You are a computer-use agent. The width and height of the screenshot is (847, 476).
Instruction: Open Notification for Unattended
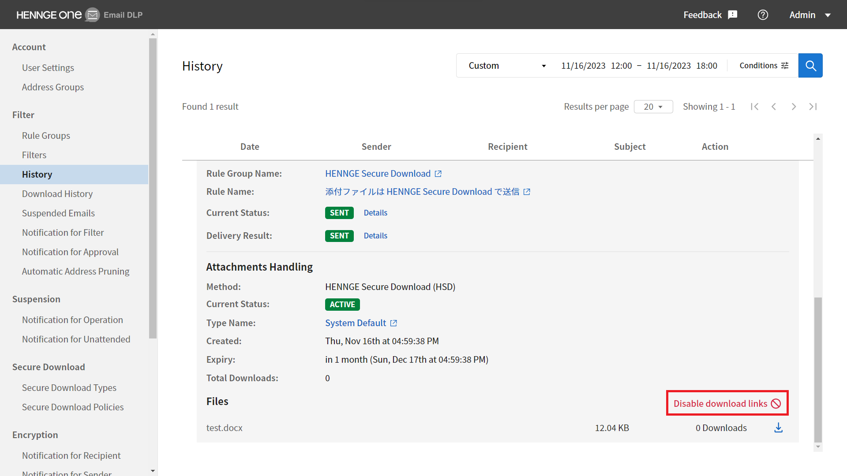(x=76, y=339)
